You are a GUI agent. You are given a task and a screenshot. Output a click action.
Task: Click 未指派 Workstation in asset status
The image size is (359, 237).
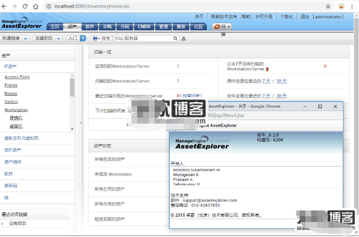click(x=113, y=174)
